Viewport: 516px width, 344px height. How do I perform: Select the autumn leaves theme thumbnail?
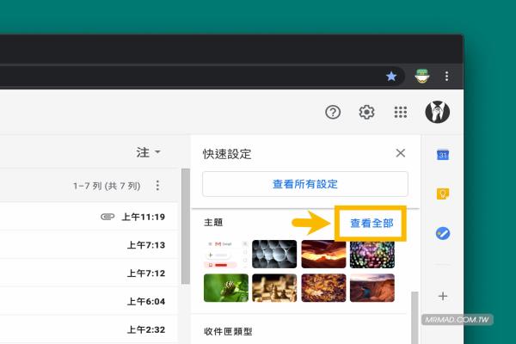pos(323,288)
